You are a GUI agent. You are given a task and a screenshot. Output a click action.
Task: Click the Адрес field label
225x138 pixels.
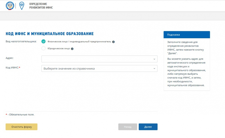10,58
